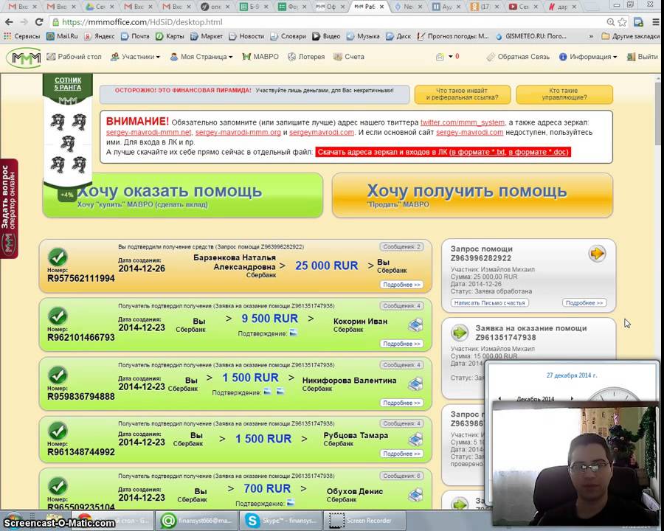Click Подробнее for the 9 500 RUR order
664x531 pixels.
coord(401,344)
